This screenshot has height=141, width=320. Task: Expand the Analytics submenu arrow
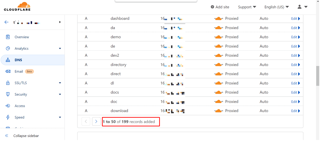tap(60, 48)
